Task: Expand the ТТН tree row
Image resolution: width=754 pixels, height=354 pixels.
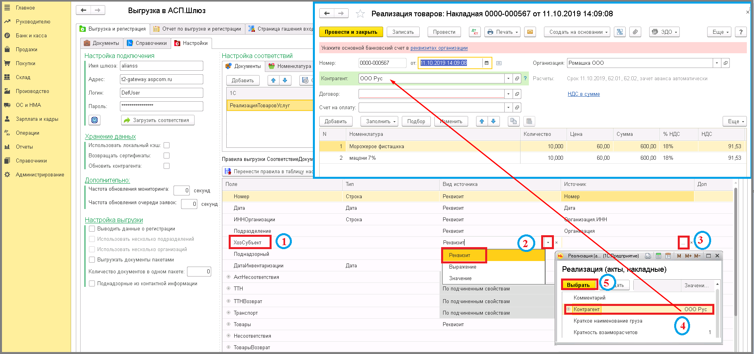Action: 228,289
